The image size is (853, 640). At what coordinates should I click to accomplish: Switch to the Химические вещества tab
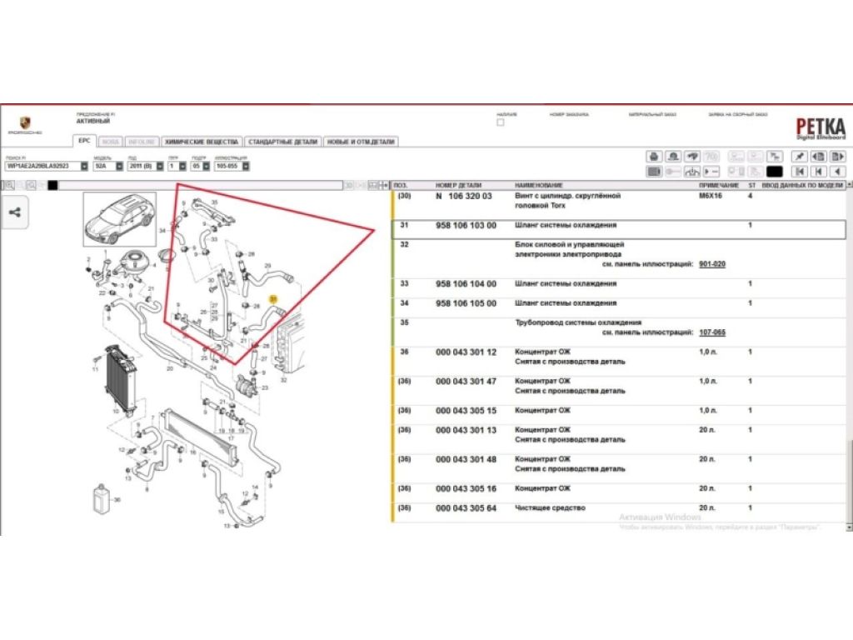click(201, 142)
